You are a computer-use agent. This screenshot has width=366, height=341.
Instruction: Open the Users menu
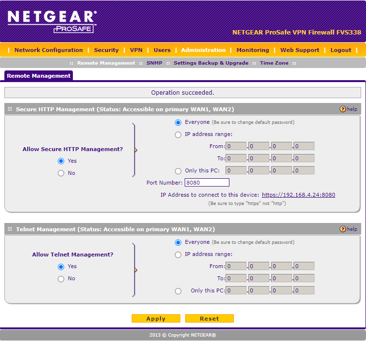click(162, 50)
